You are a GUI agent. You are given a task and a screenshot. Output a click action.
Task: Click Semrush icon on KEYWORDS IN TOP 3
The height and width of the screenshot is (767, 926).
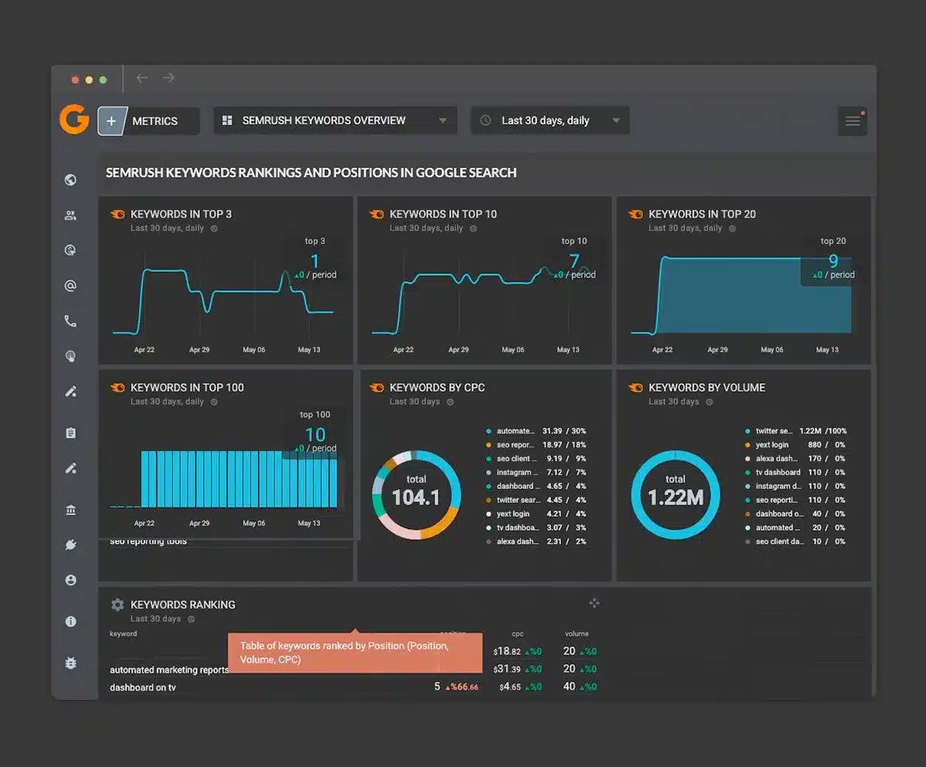click(x=117, y=214)
